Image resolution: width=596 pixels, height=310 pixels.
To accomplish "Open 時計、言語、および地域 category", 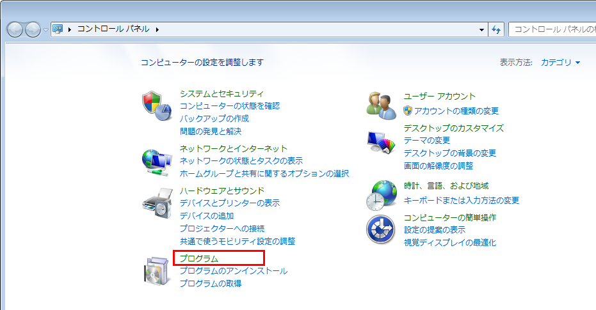I will tap(446, 185).
